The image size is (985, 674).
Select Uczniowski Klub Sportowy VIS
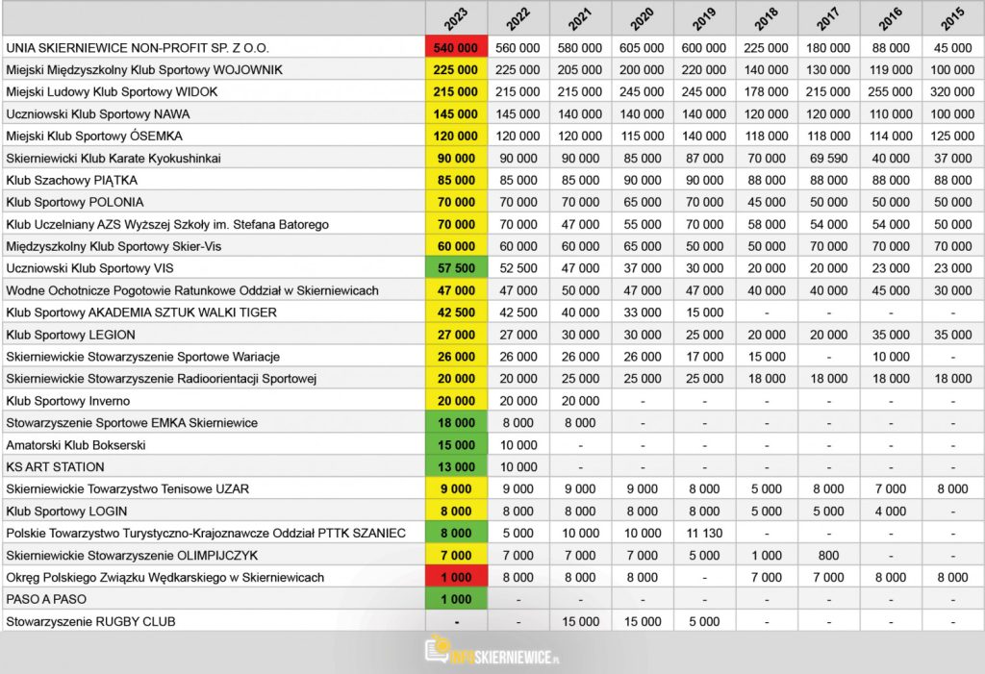click(89, 268)
